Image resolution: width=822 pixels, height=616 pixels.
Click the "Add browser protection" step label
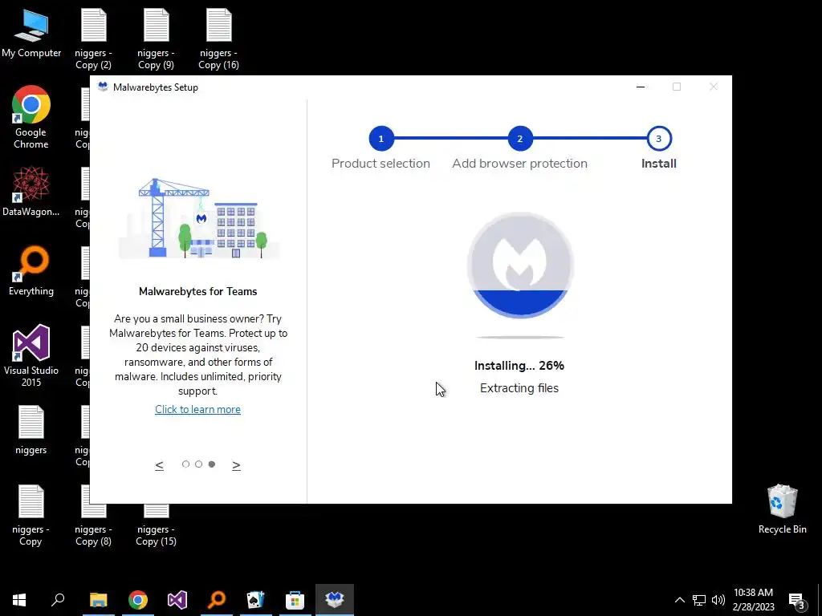[519, 164]
